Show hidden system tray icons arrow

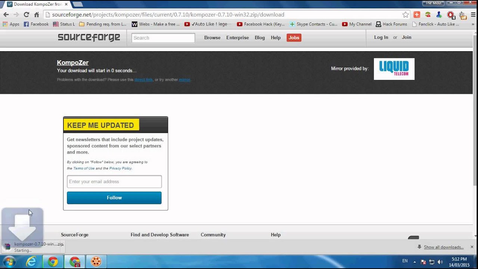point(415,262)
